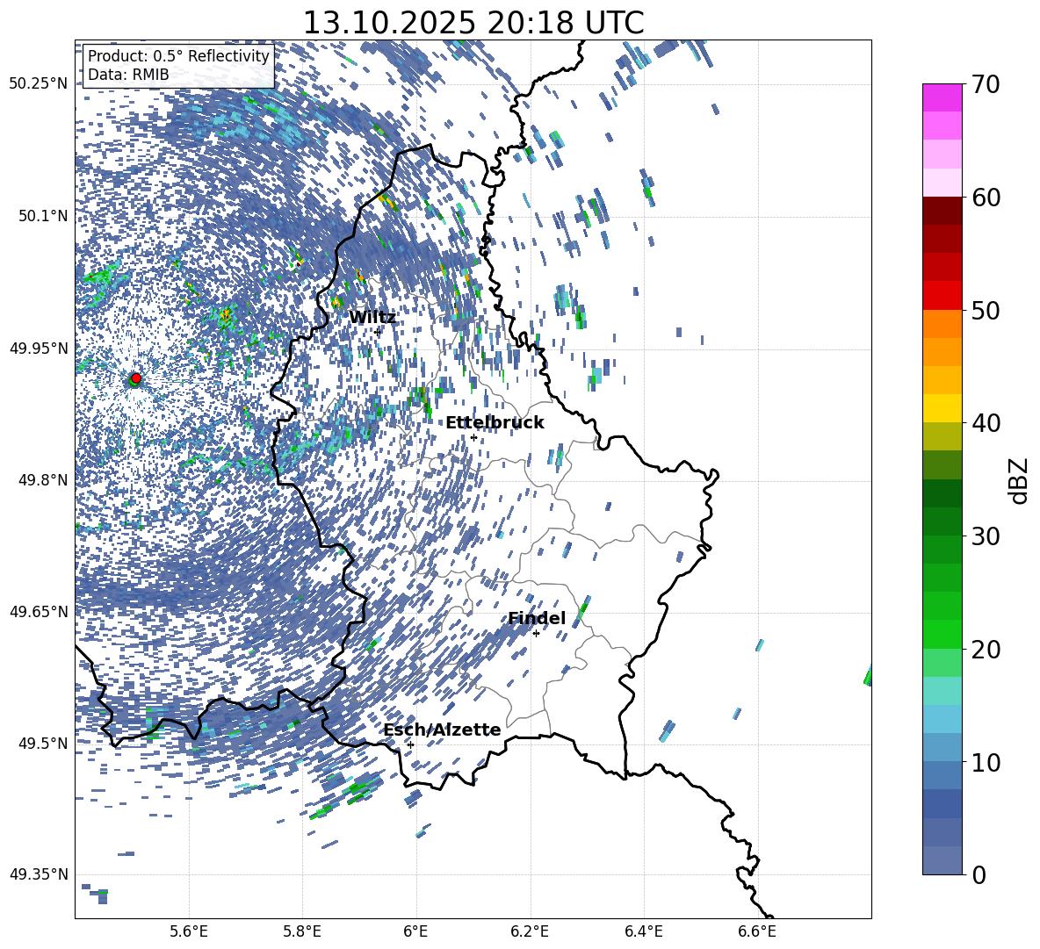Click the Ettelbruck city label

(x=495, y=423)
